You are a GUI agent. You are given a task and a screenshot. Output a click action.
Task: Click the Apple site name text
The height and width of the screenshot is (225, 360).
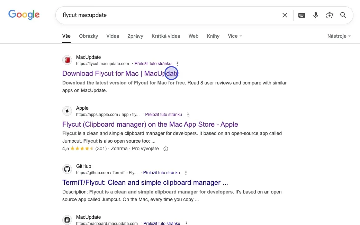(82, 108)
